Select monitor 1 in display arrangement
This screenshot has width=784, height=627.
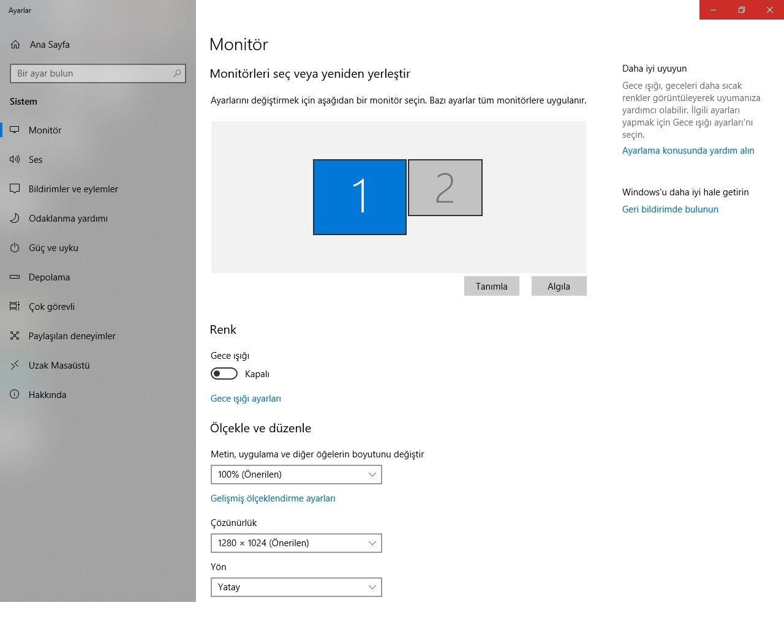click(x=360, y=197)
